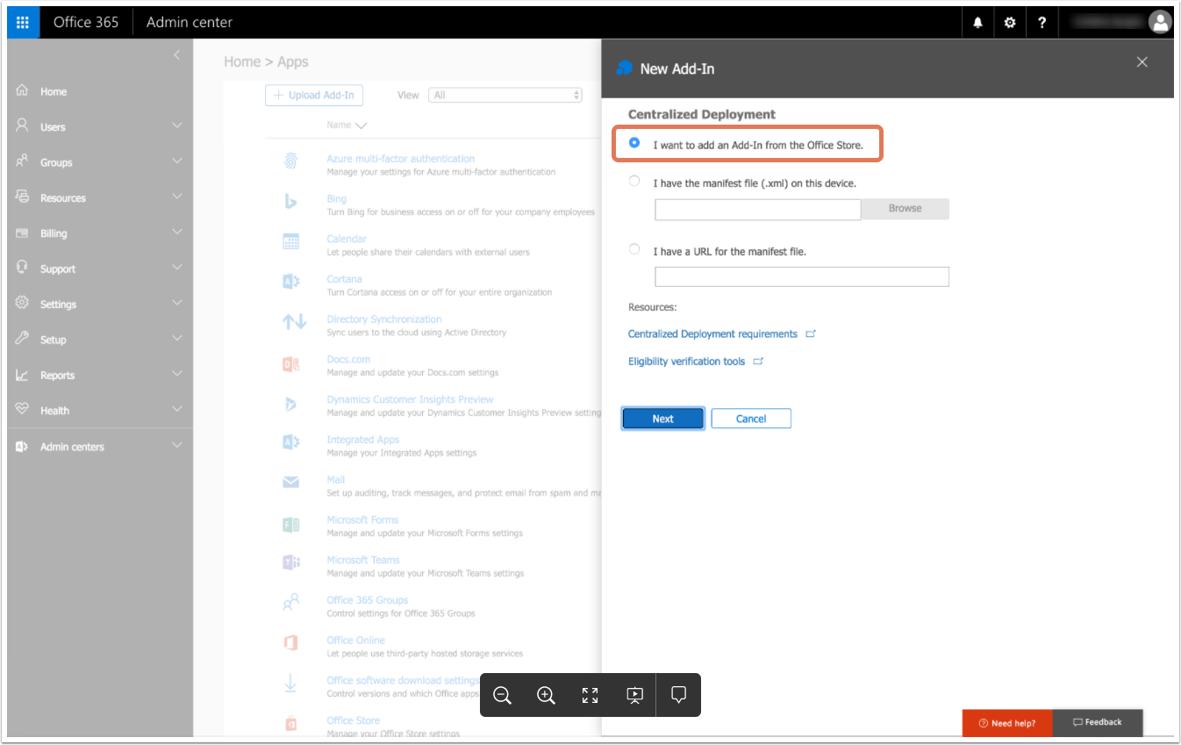Open the settings gear in the top bar
This screenshot has height=745, width=1181.
point(1010,22)
